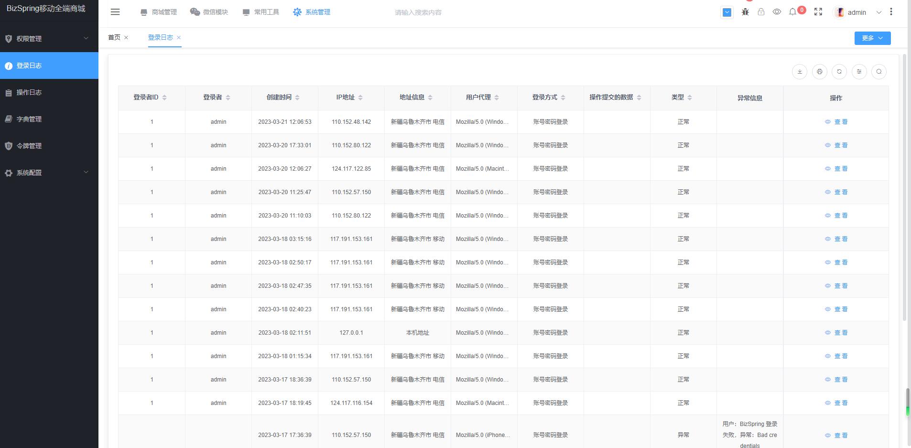
Task: Toggle the hamburger sidebar collapse icon
Action: pyautogui.click(x=115, y=12)
